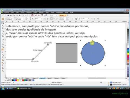Screen dimensions: 130x98
Task: Click the Export icon in the toolbar
Action: pos(39,16)
